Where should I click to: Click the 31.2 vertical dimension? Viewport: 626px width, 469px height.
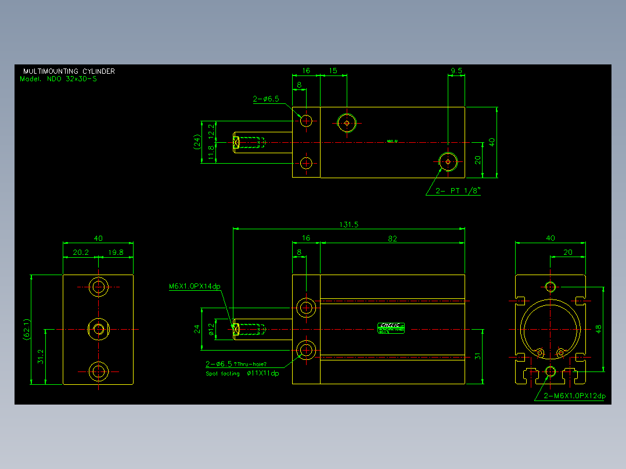coord(41,357)
